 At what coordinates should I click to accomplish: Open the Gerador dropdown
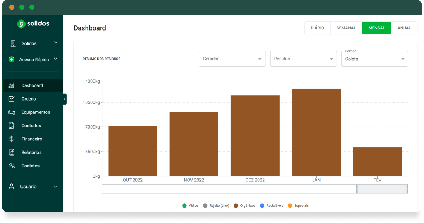click(232, 59)
